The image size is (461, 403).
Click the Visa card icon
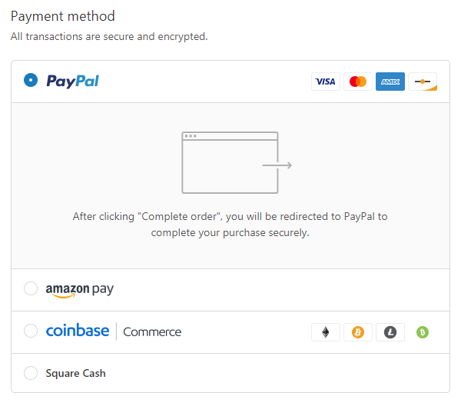326,82
